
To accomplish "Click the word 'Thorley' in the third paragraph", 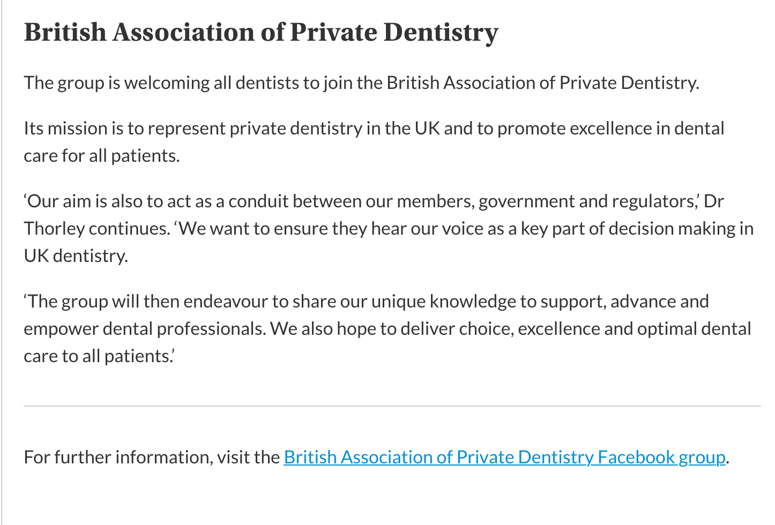I will 54,229.
